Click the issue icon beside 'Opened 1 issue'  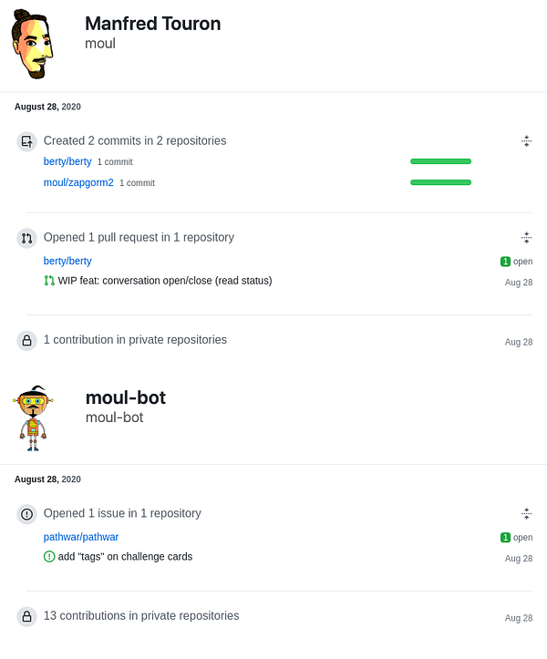[x=26, y=514]
